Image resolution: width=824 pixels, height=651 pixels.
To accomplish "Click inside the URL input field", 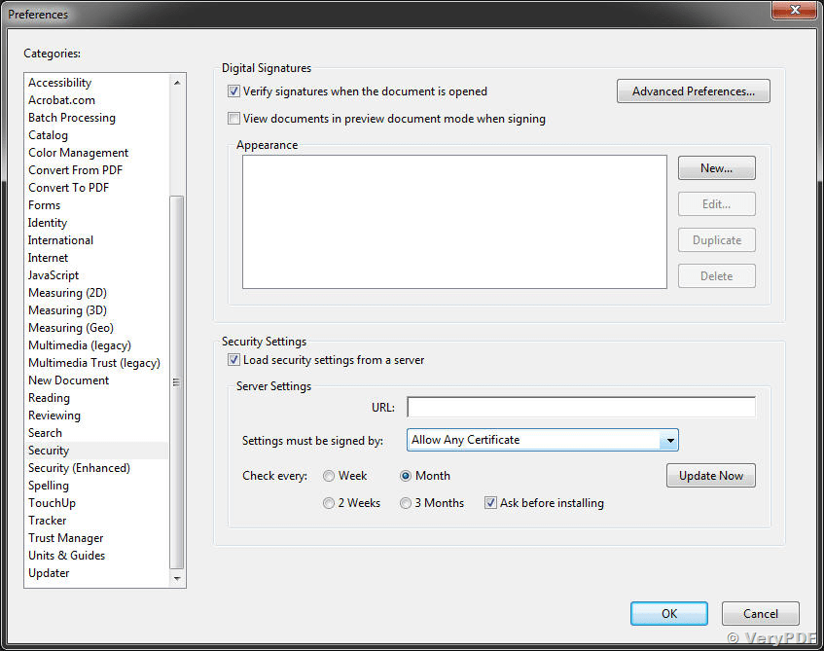I will pyautogui.click(x=580, y=407).
